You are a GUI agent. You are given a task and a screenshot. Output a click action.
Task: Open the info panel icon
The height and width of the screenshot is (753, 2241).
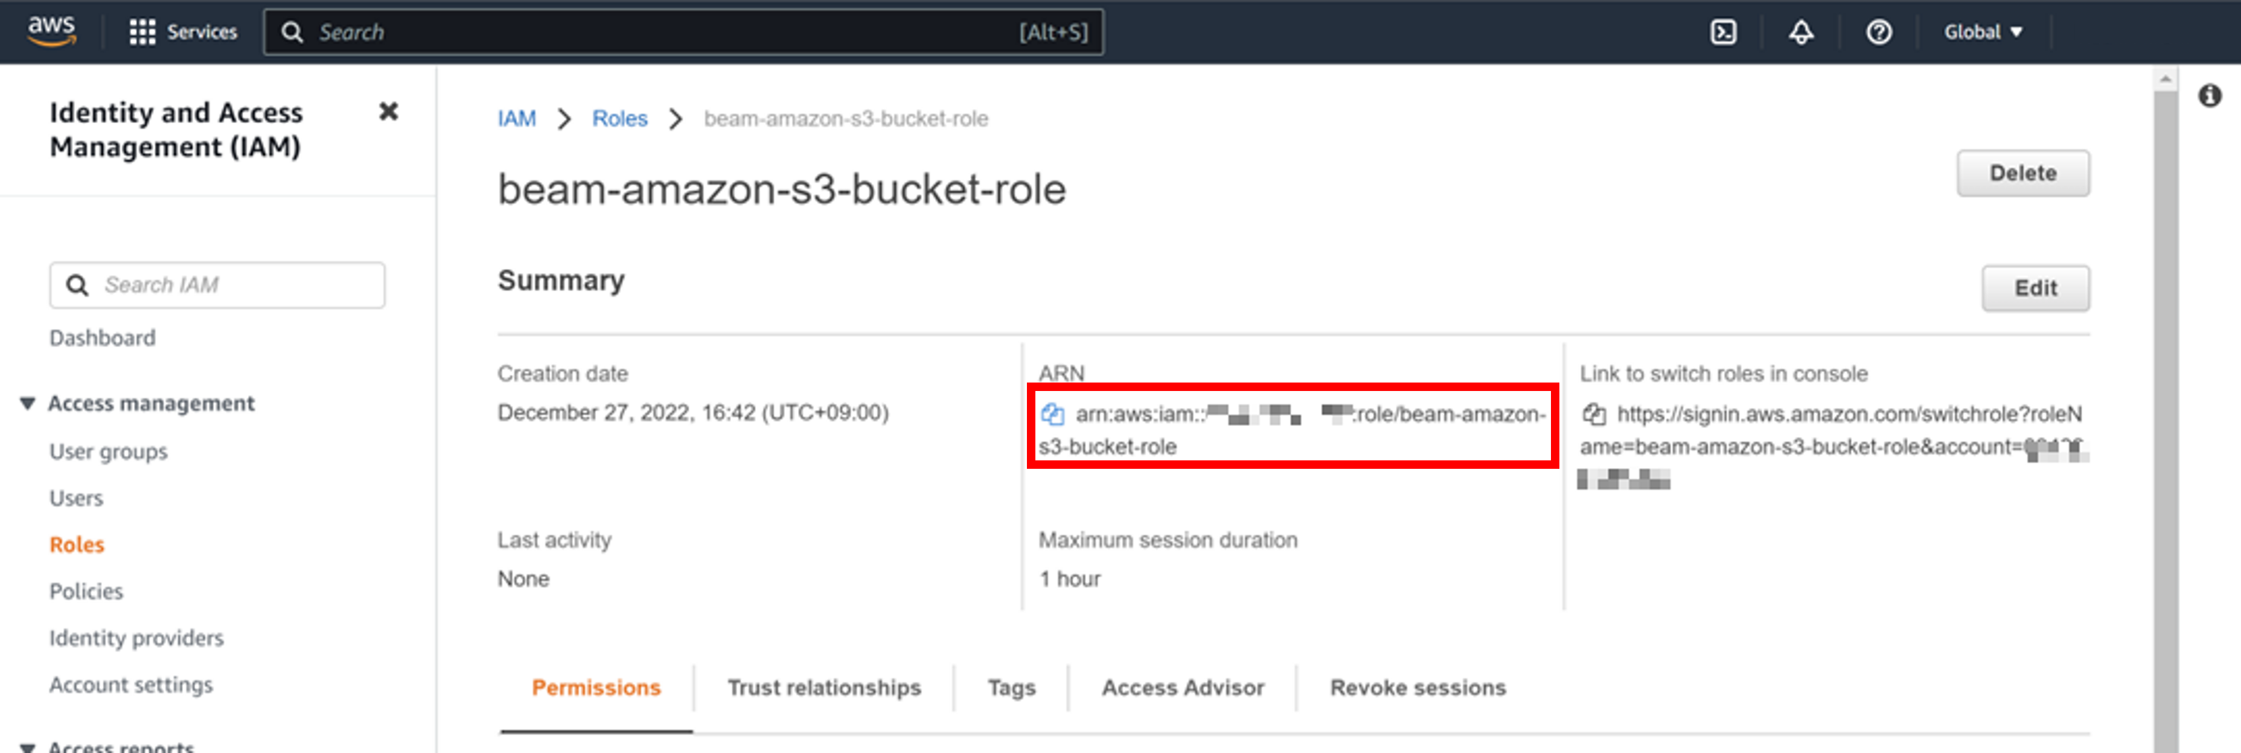tap(2210, 96)
